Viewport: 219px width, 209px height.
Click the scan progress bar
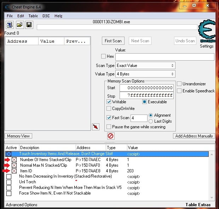pos(117,27)
